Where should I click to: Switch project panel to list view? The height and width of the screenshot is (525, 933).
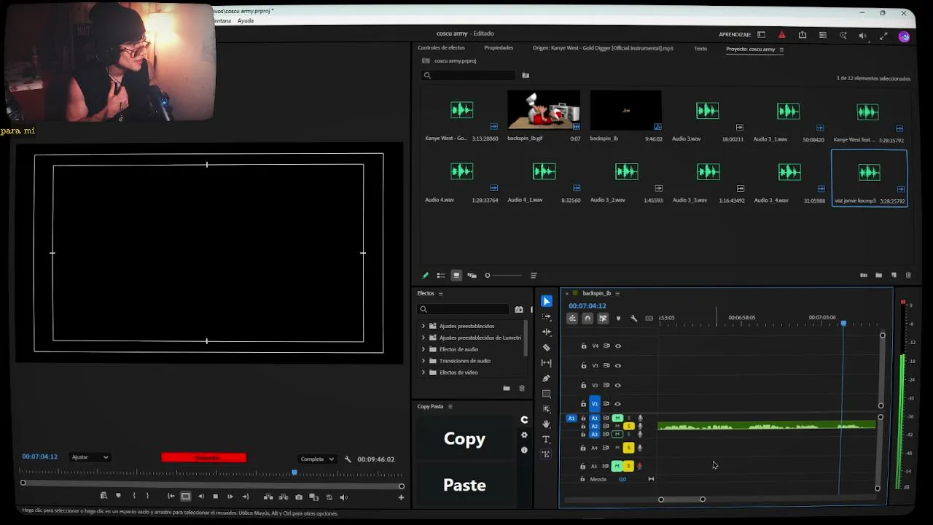point(441,276)
